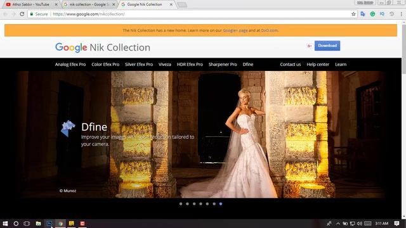Select the second carousel dot
The width and height of the screenshot is (406, 228).
tap(187, 204)
